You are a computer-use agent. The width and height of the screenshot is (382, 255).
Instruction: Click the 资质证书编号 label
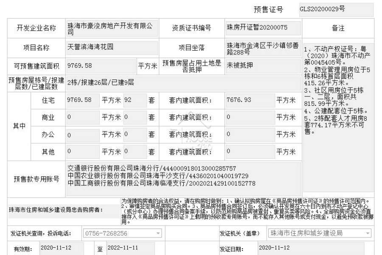pos(191,28)
